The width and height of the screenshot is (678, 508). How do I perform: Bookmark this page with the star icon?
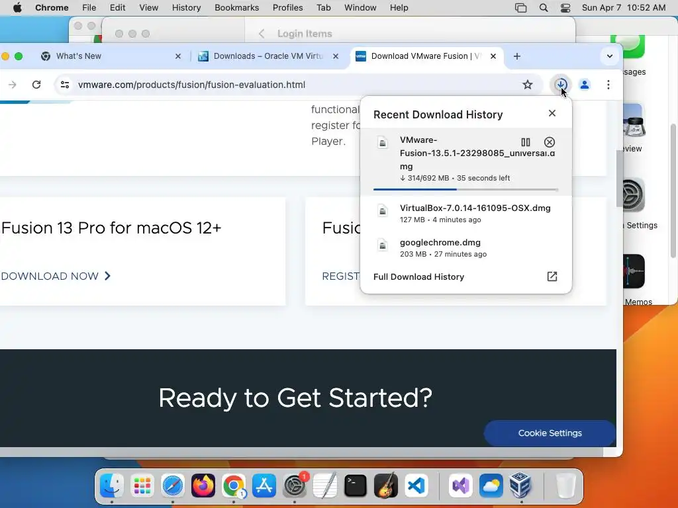pyautogui.click(x=527, y=85)
